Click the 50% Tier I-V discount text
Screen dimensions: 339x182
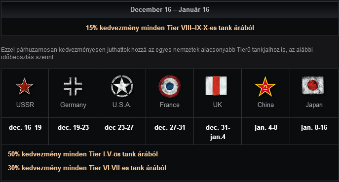point(83,154)
